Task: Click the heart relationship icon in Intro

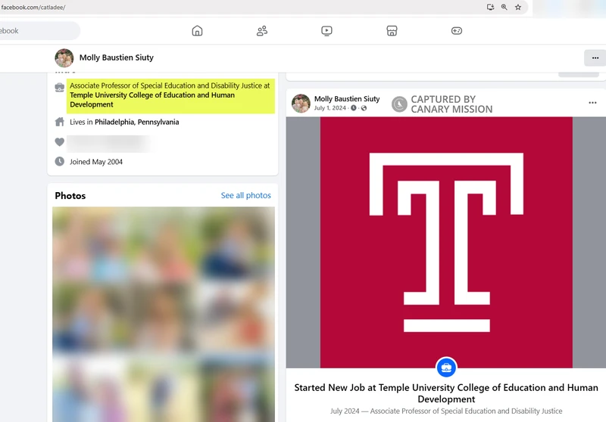Action: pos(60,142)
